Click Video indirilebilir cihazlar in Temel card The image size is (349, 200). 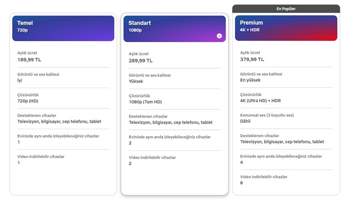pyautogui.click(x=41, y=156)
